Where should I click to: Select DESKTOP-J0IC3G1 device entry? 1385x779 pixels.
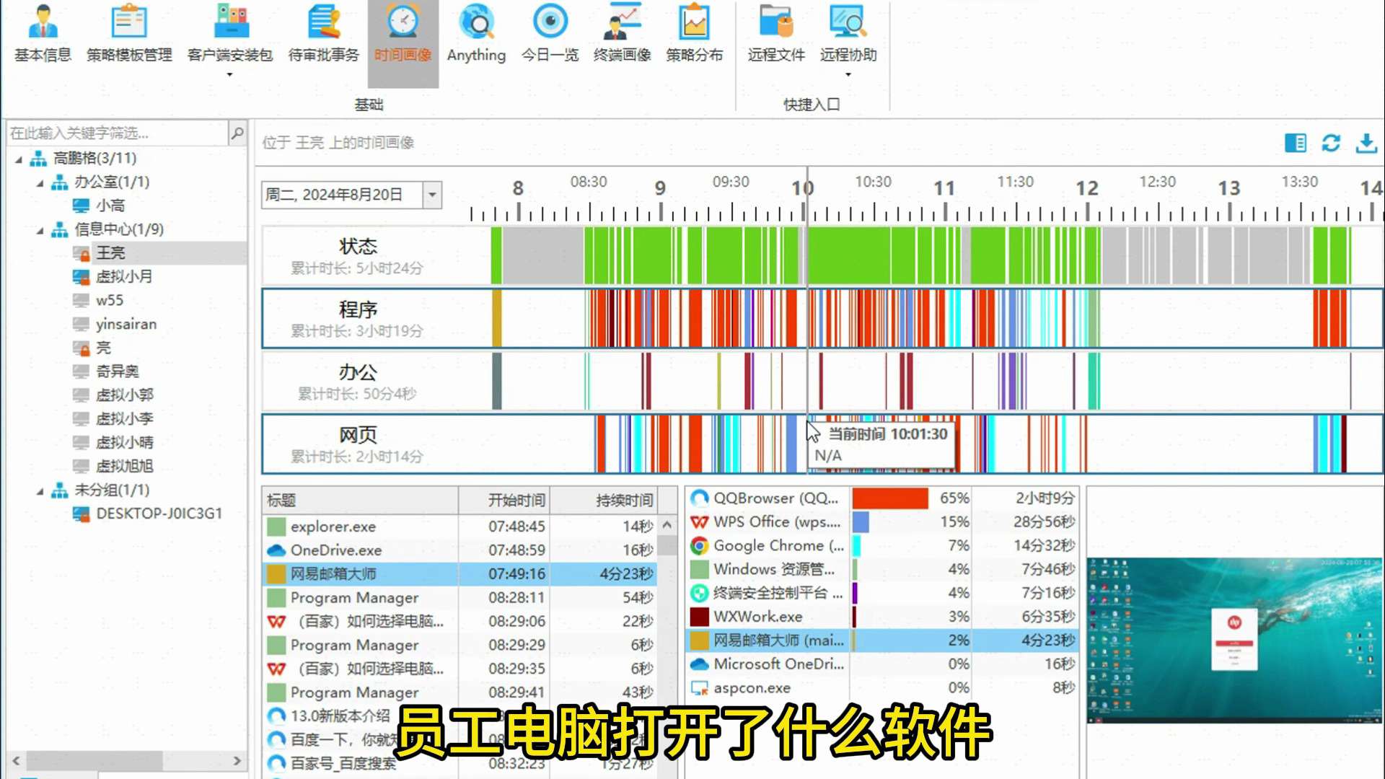(159, 514)
